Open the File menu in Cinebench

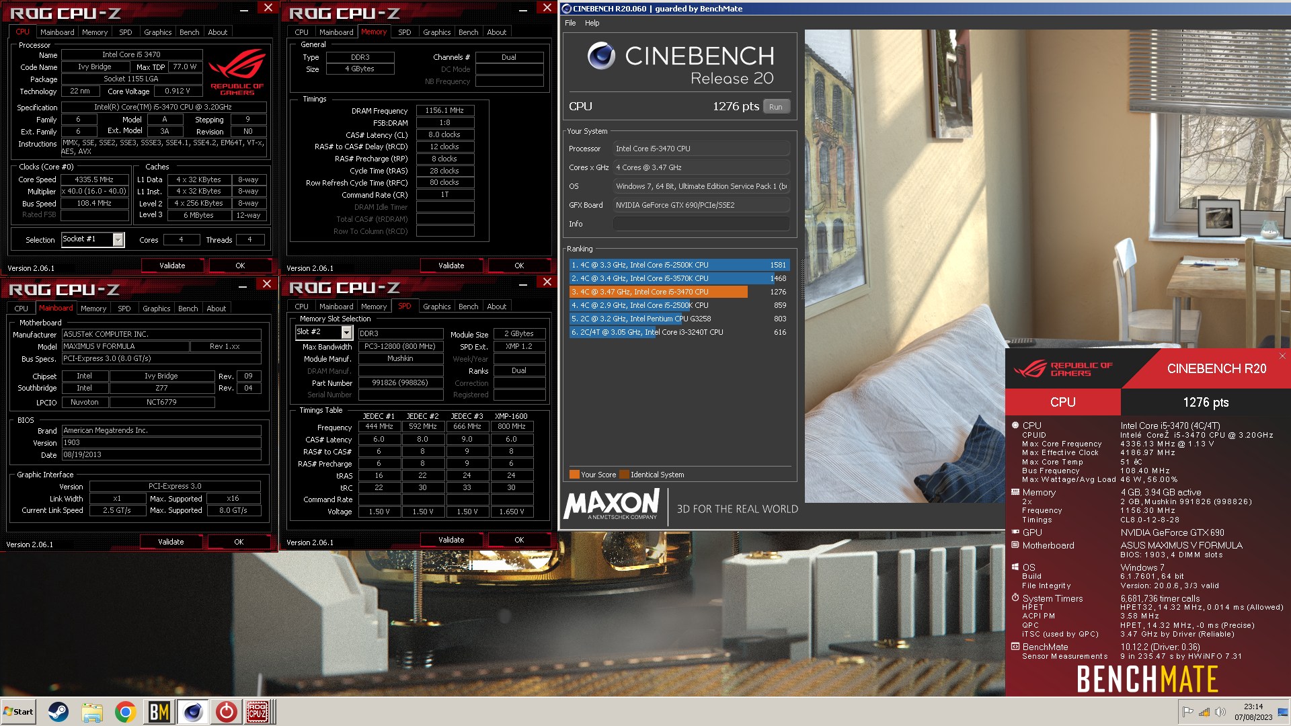(570, 23)
